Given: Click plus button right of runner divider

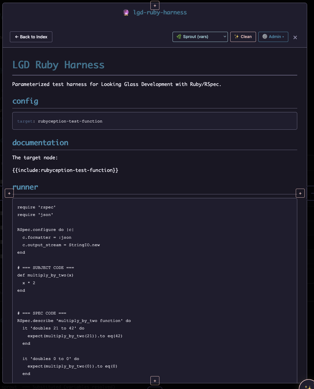Looking at the screenshot, I should tap(300, 193).
